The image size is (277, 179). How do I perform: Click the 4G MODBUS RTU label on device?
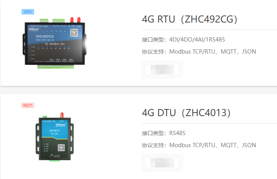tap(55, 44)
